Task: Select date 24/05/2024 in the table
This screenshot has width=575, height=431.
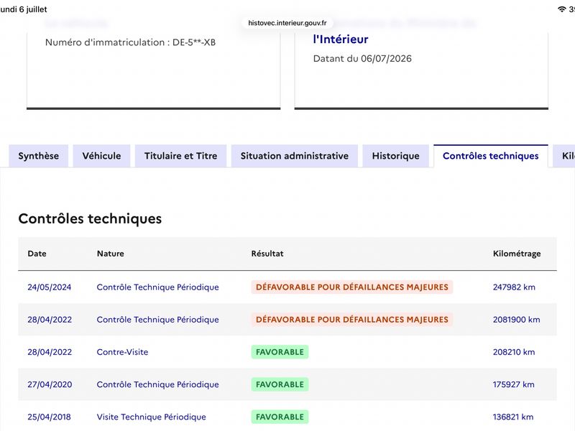Action: (x=50, y=287)
